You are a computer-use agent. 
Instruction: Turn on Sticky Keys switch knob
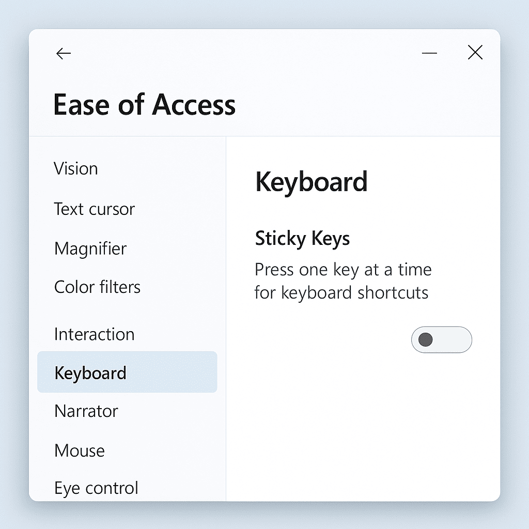click(425, 340)
